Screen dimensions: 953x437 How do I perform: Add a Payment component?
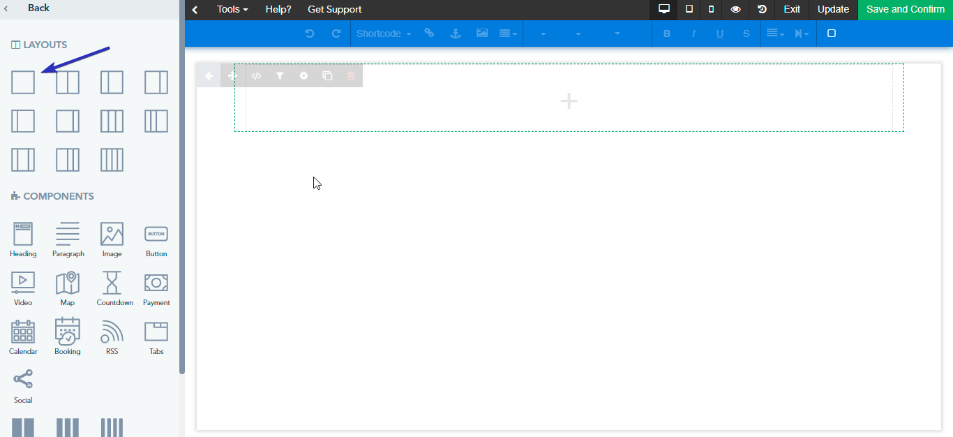pos(156,288)
